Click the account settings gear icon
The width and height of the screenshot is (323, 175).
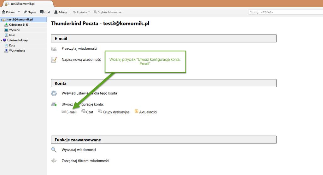[x=54, y=93]
